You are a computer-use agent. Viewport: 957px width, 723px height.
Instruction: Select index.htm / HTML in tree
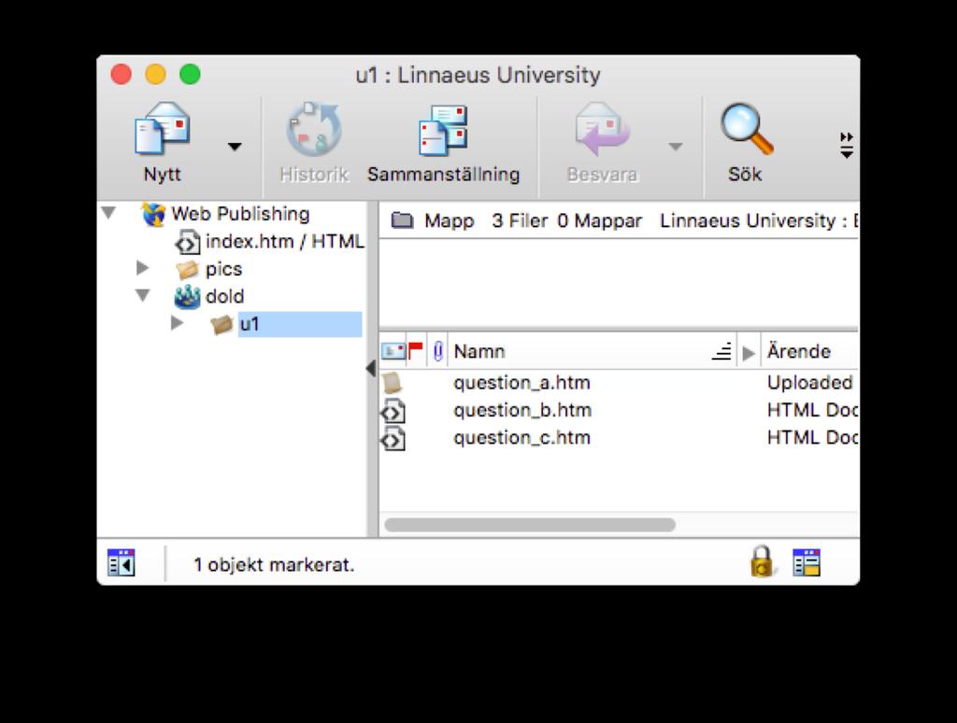[285, 242]
